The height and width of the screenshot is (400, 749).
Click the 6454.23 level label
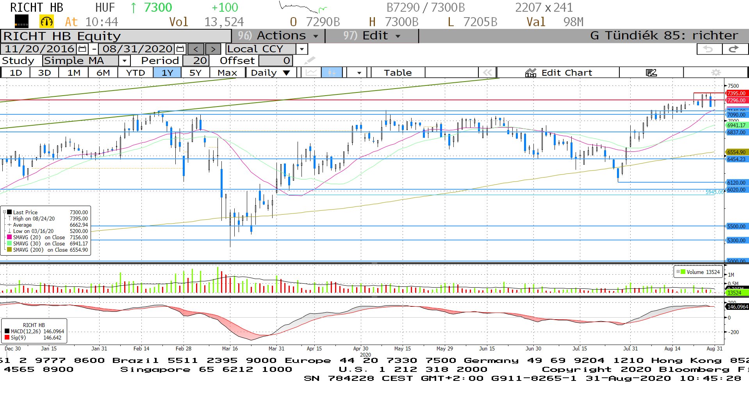(737, 159)
